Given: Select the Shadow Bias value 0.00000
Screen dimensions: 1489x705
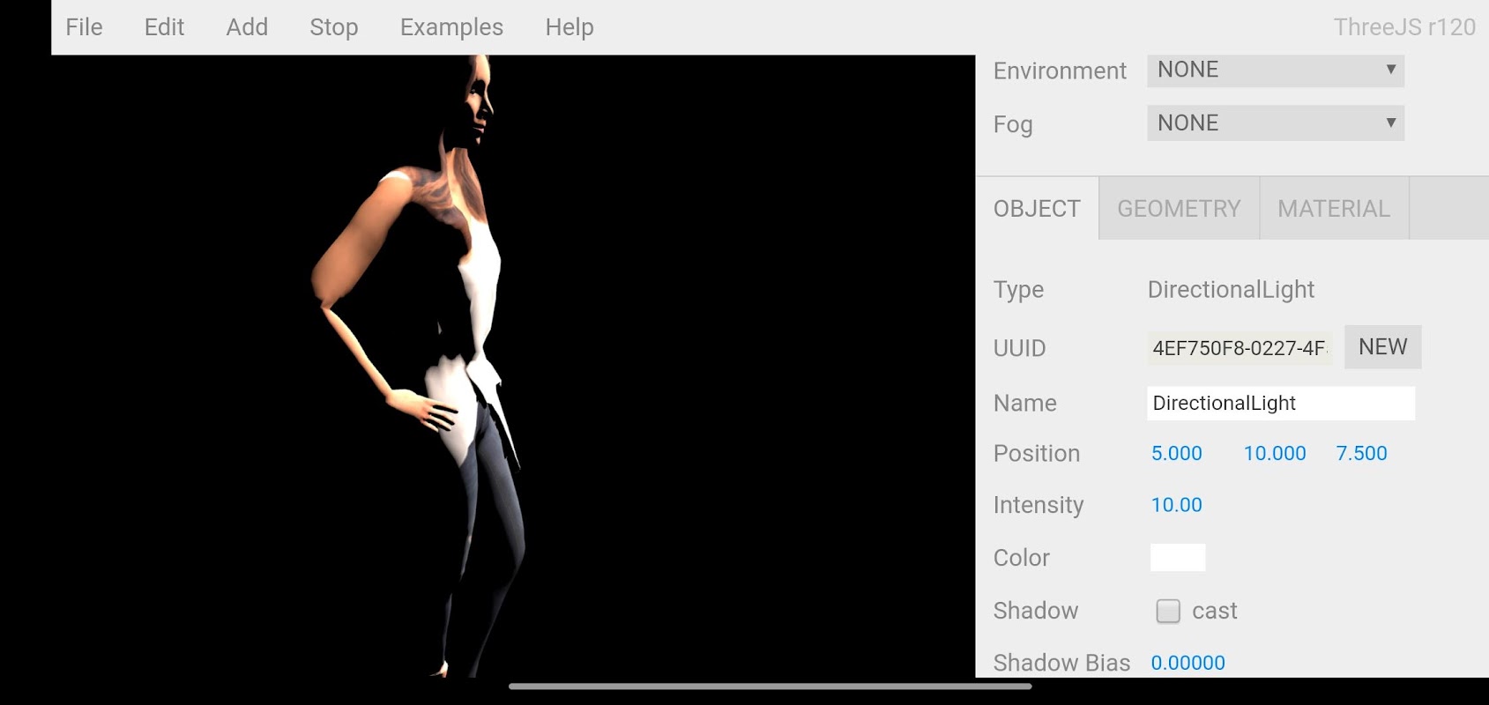Looking at the screenshot, I should 1187,663.
